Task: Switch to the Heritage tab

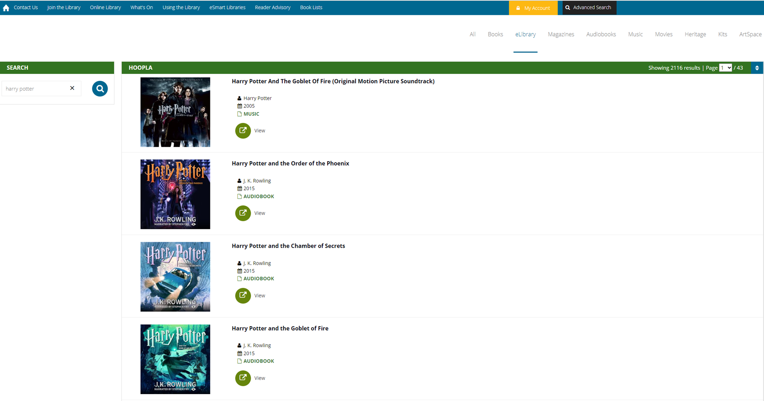Action: click(695, 34)
